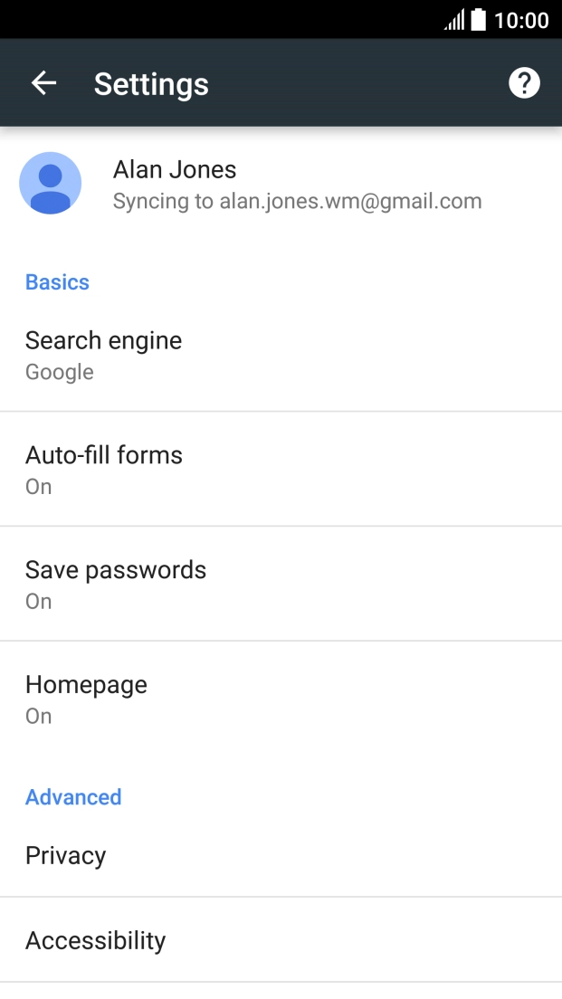Tap the Google value under Search engine
The width and height of the screenshot is (562, 999).
click(60, 372)
